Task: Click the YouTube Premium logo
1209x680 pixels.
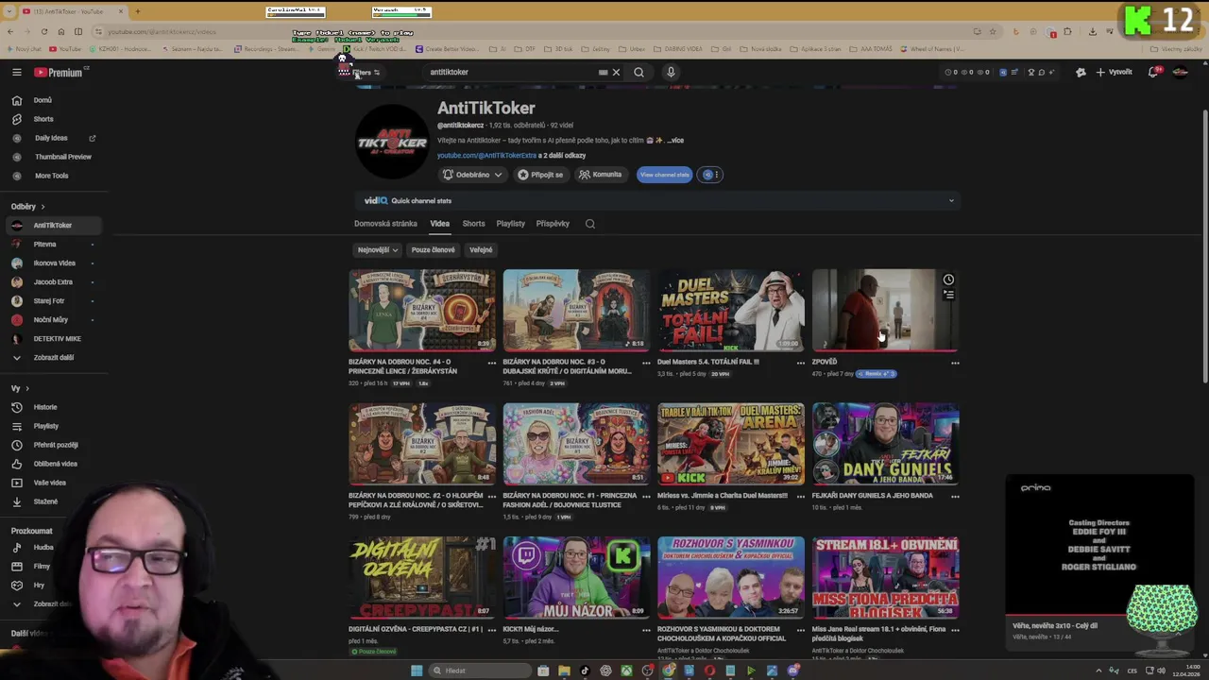Action: pos(59,73)
